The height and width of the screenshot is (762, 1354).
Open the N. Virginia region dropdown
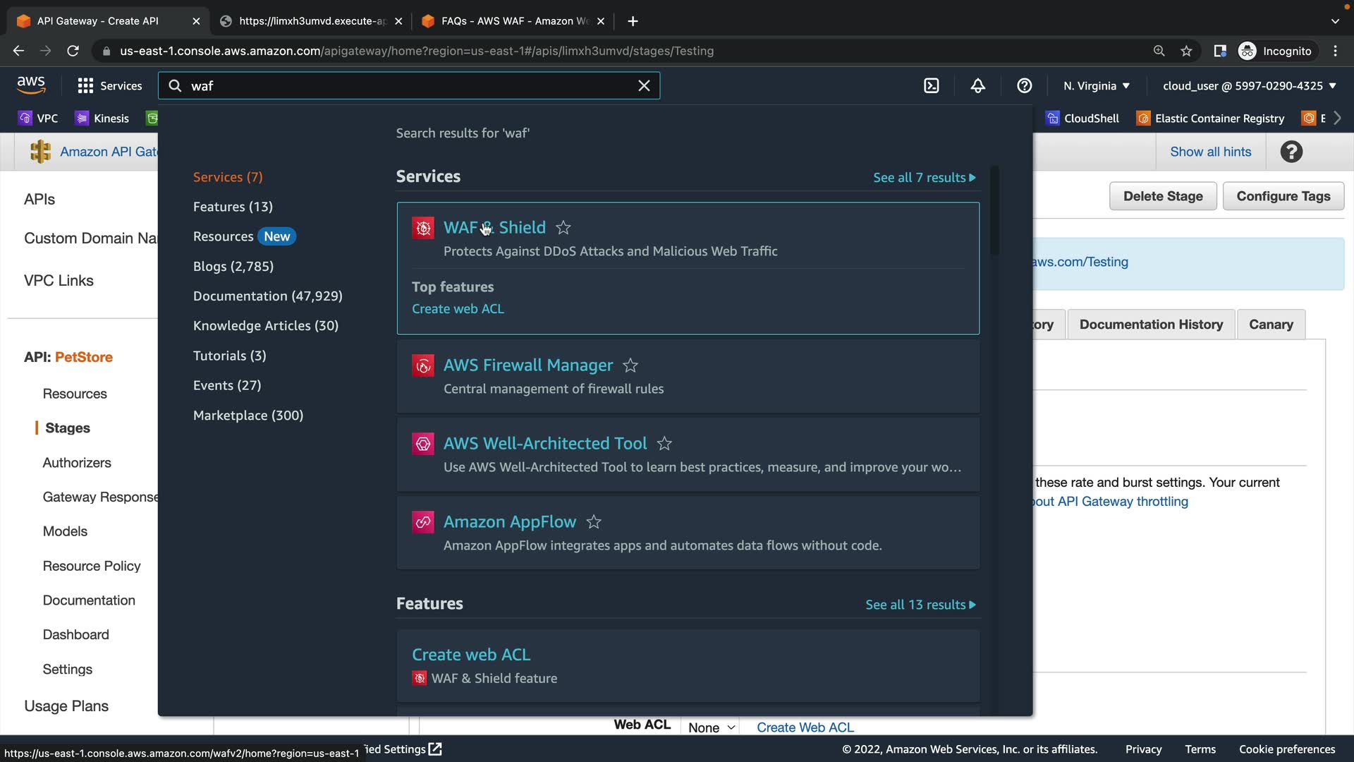coord(1097,86)
